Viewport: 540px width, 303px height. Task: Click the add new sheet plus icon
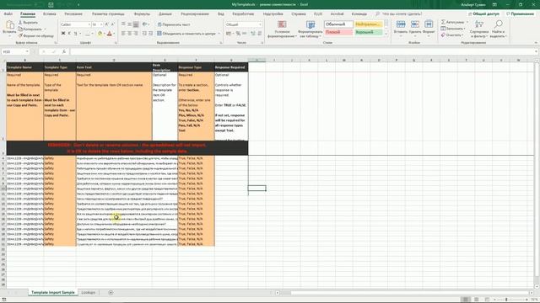tap(111, 292)
